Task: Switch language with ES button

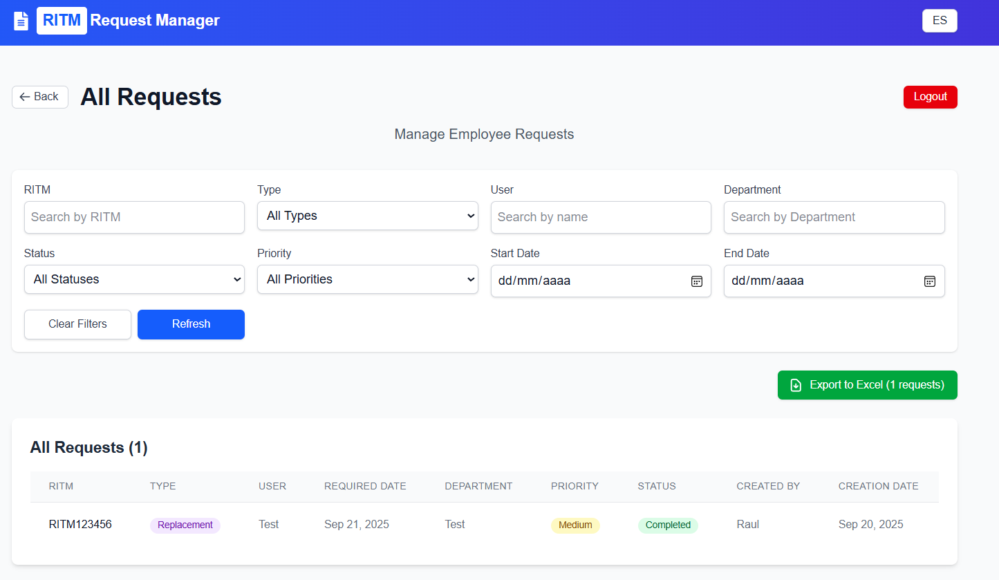Action: [940, 21]
